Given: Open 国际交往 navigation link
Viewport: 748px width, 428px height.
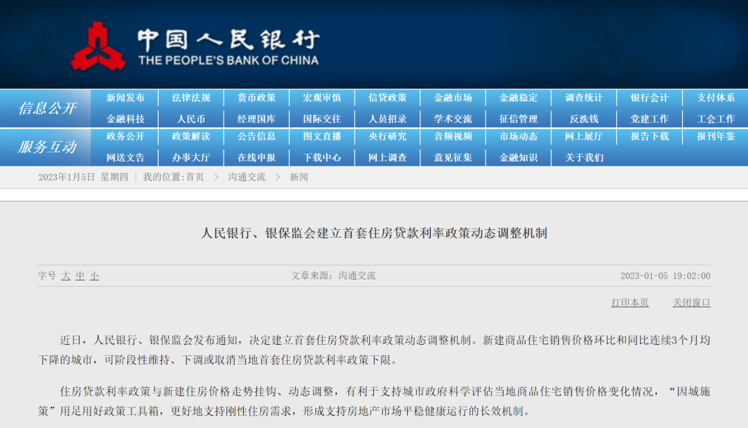Looking at the screenshot, I should coord(322,119).
